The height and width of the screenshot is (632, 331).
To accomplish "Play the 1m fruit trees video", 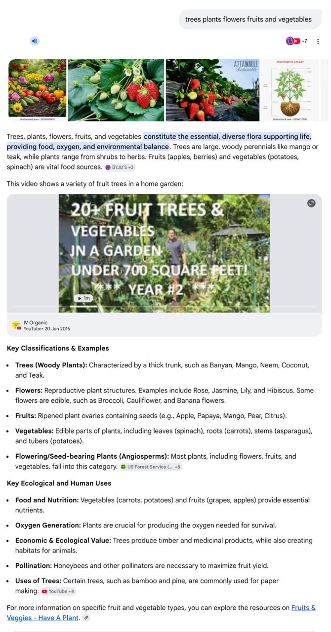I will (83, 298).
